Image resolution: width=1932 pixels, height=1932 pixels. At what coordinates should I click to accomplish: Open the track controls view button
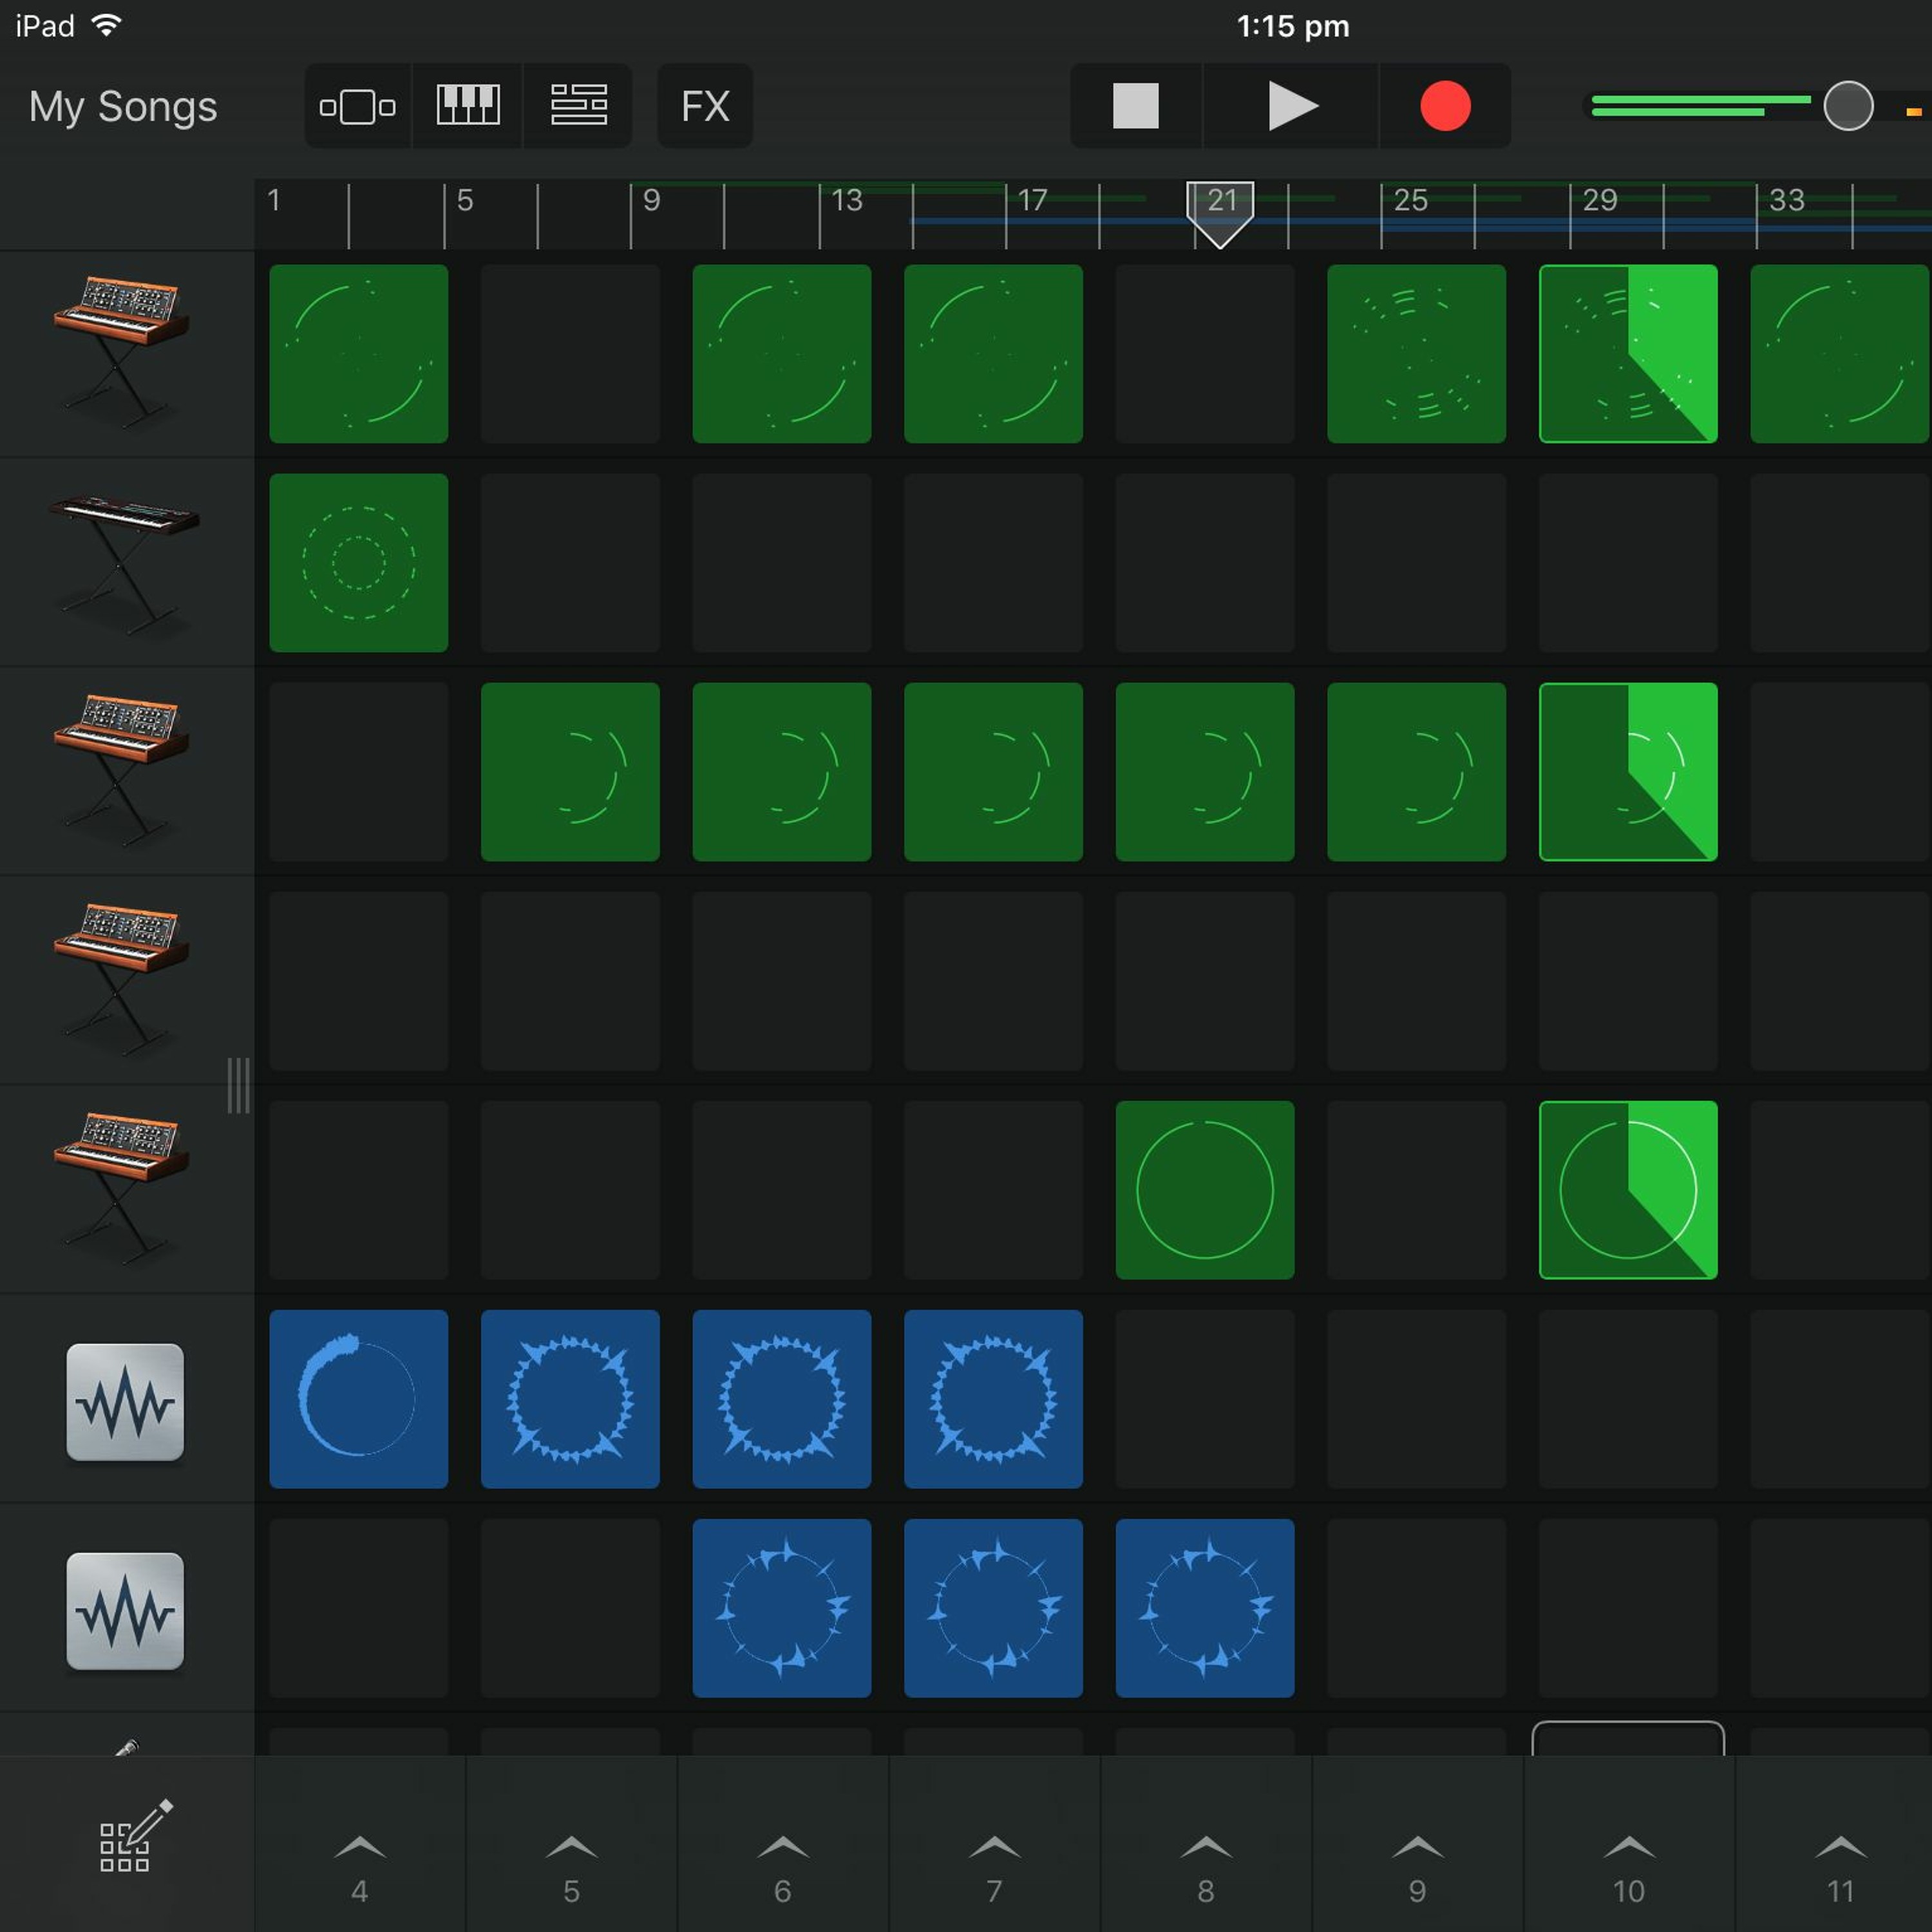(x=357, y=106)
